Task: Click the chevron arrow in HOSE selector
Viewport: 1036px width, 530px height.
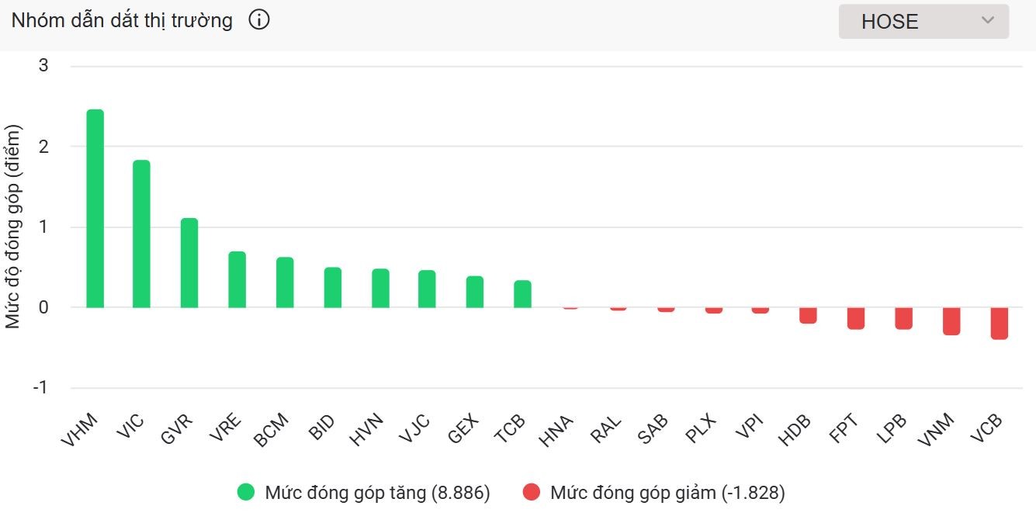Action: (x=987, y=21)
